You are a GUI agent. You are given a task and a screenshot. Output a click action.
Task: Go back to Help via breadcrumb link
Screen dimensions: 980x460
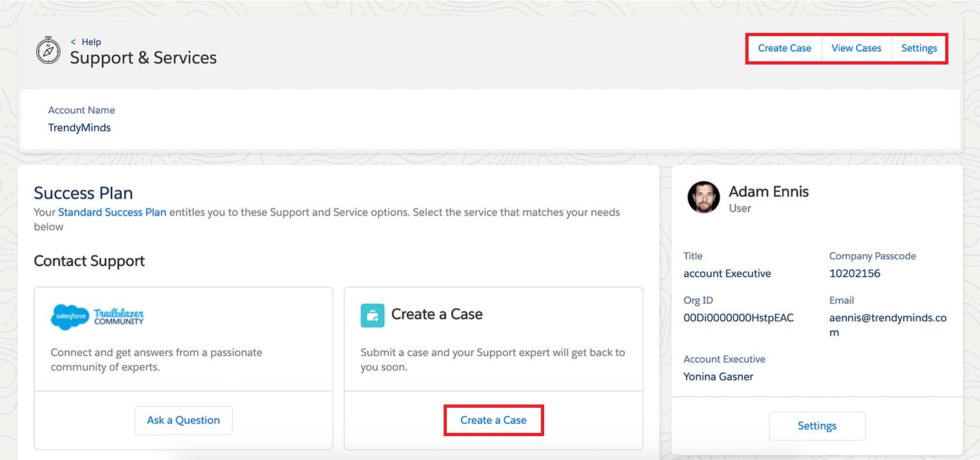pos(86,42)
